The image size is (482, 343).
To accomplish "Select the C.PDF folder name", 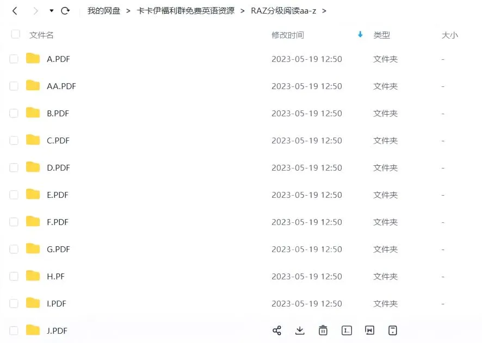I will (x=58, y=141).
